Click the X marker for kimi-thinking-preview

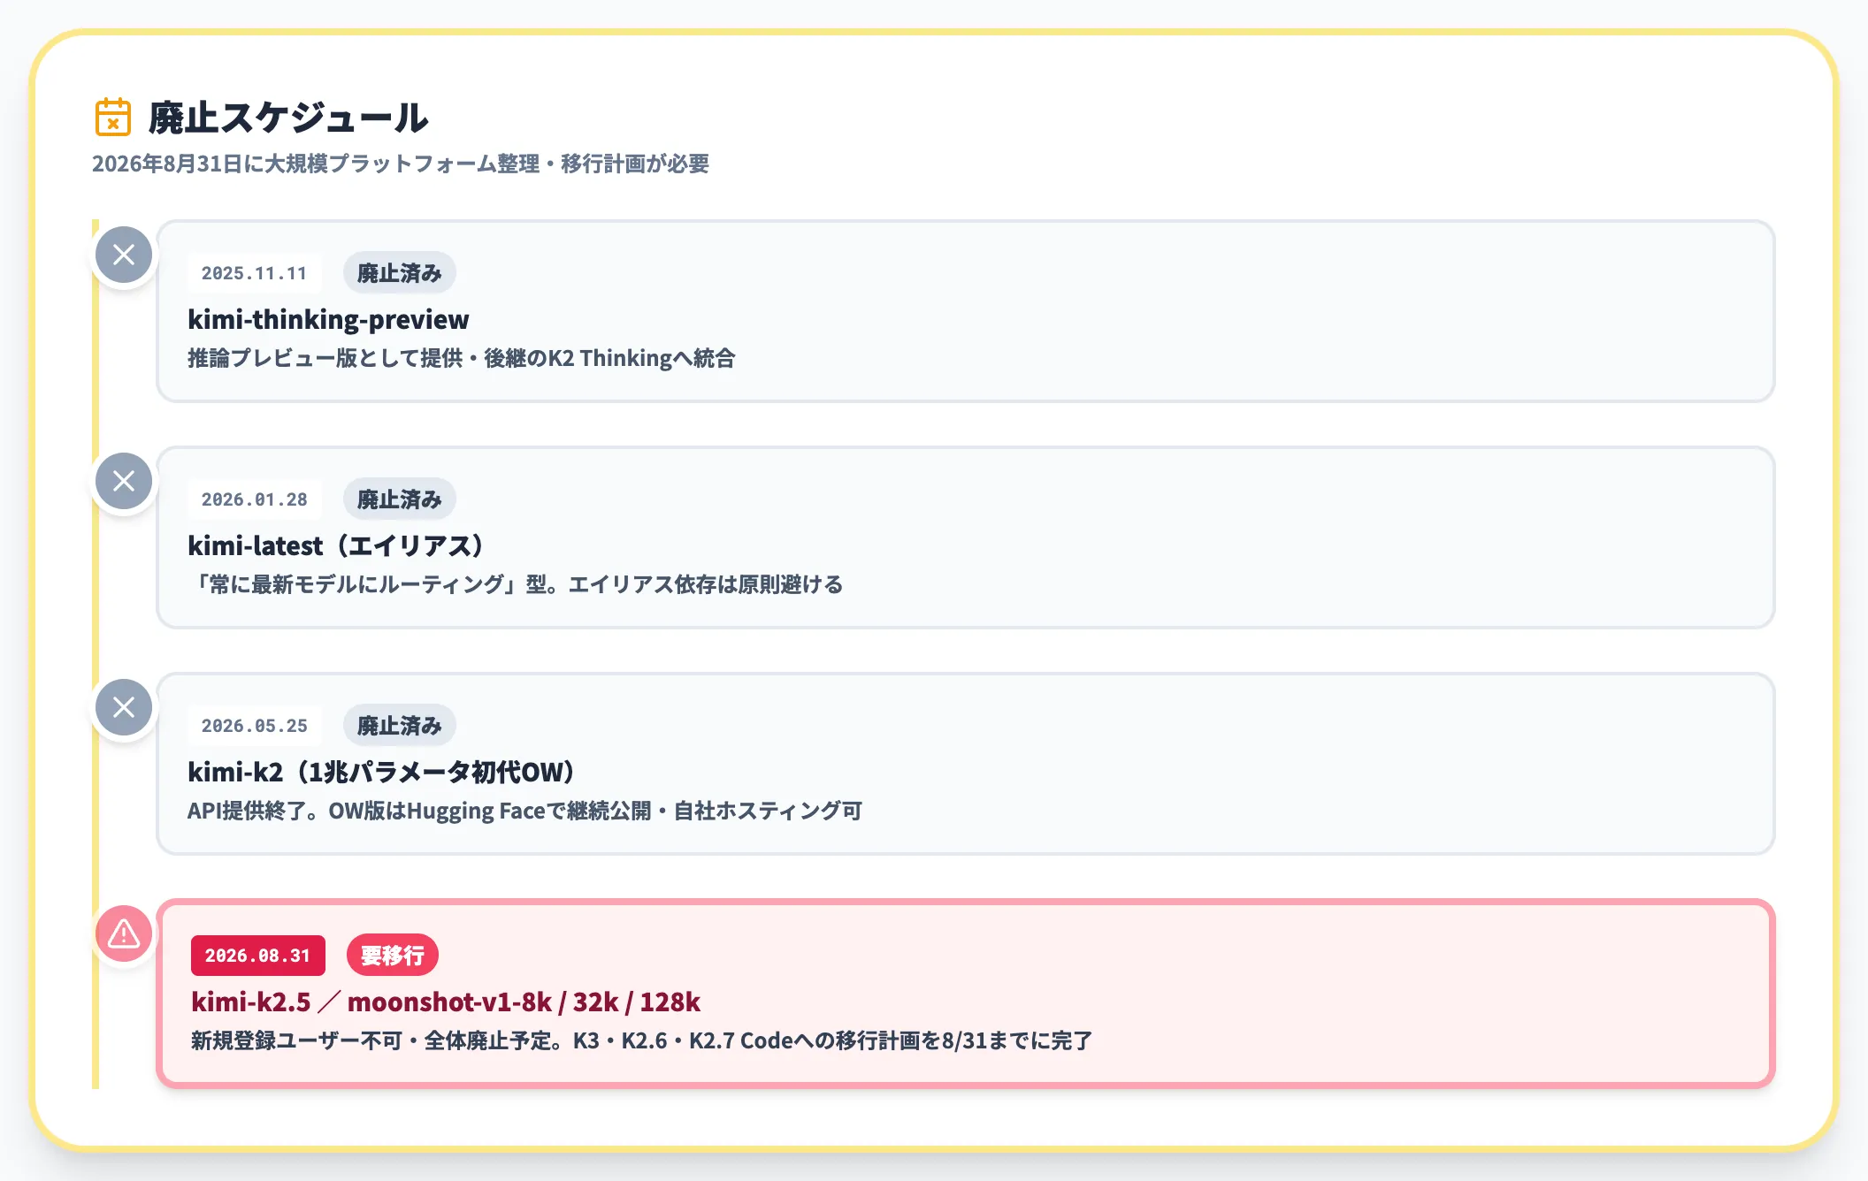(x=124, y=255)
